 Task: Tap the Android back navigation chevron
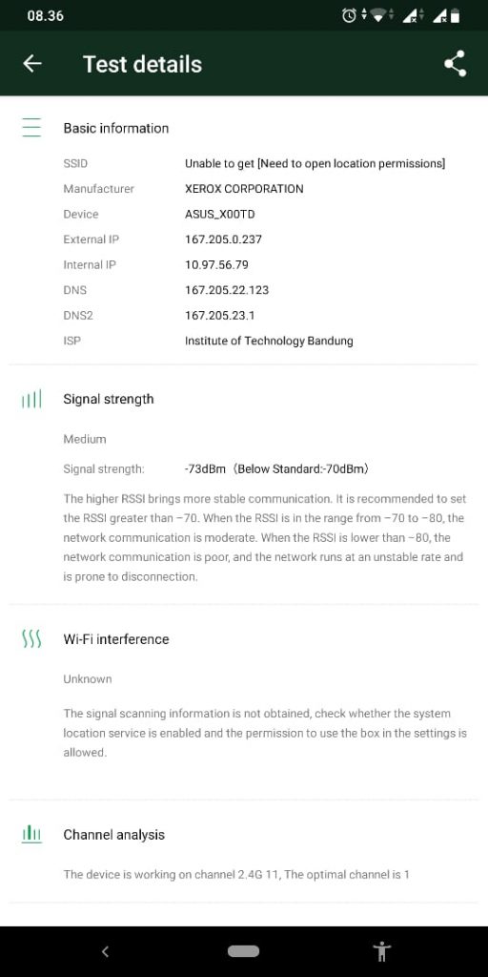105,951
